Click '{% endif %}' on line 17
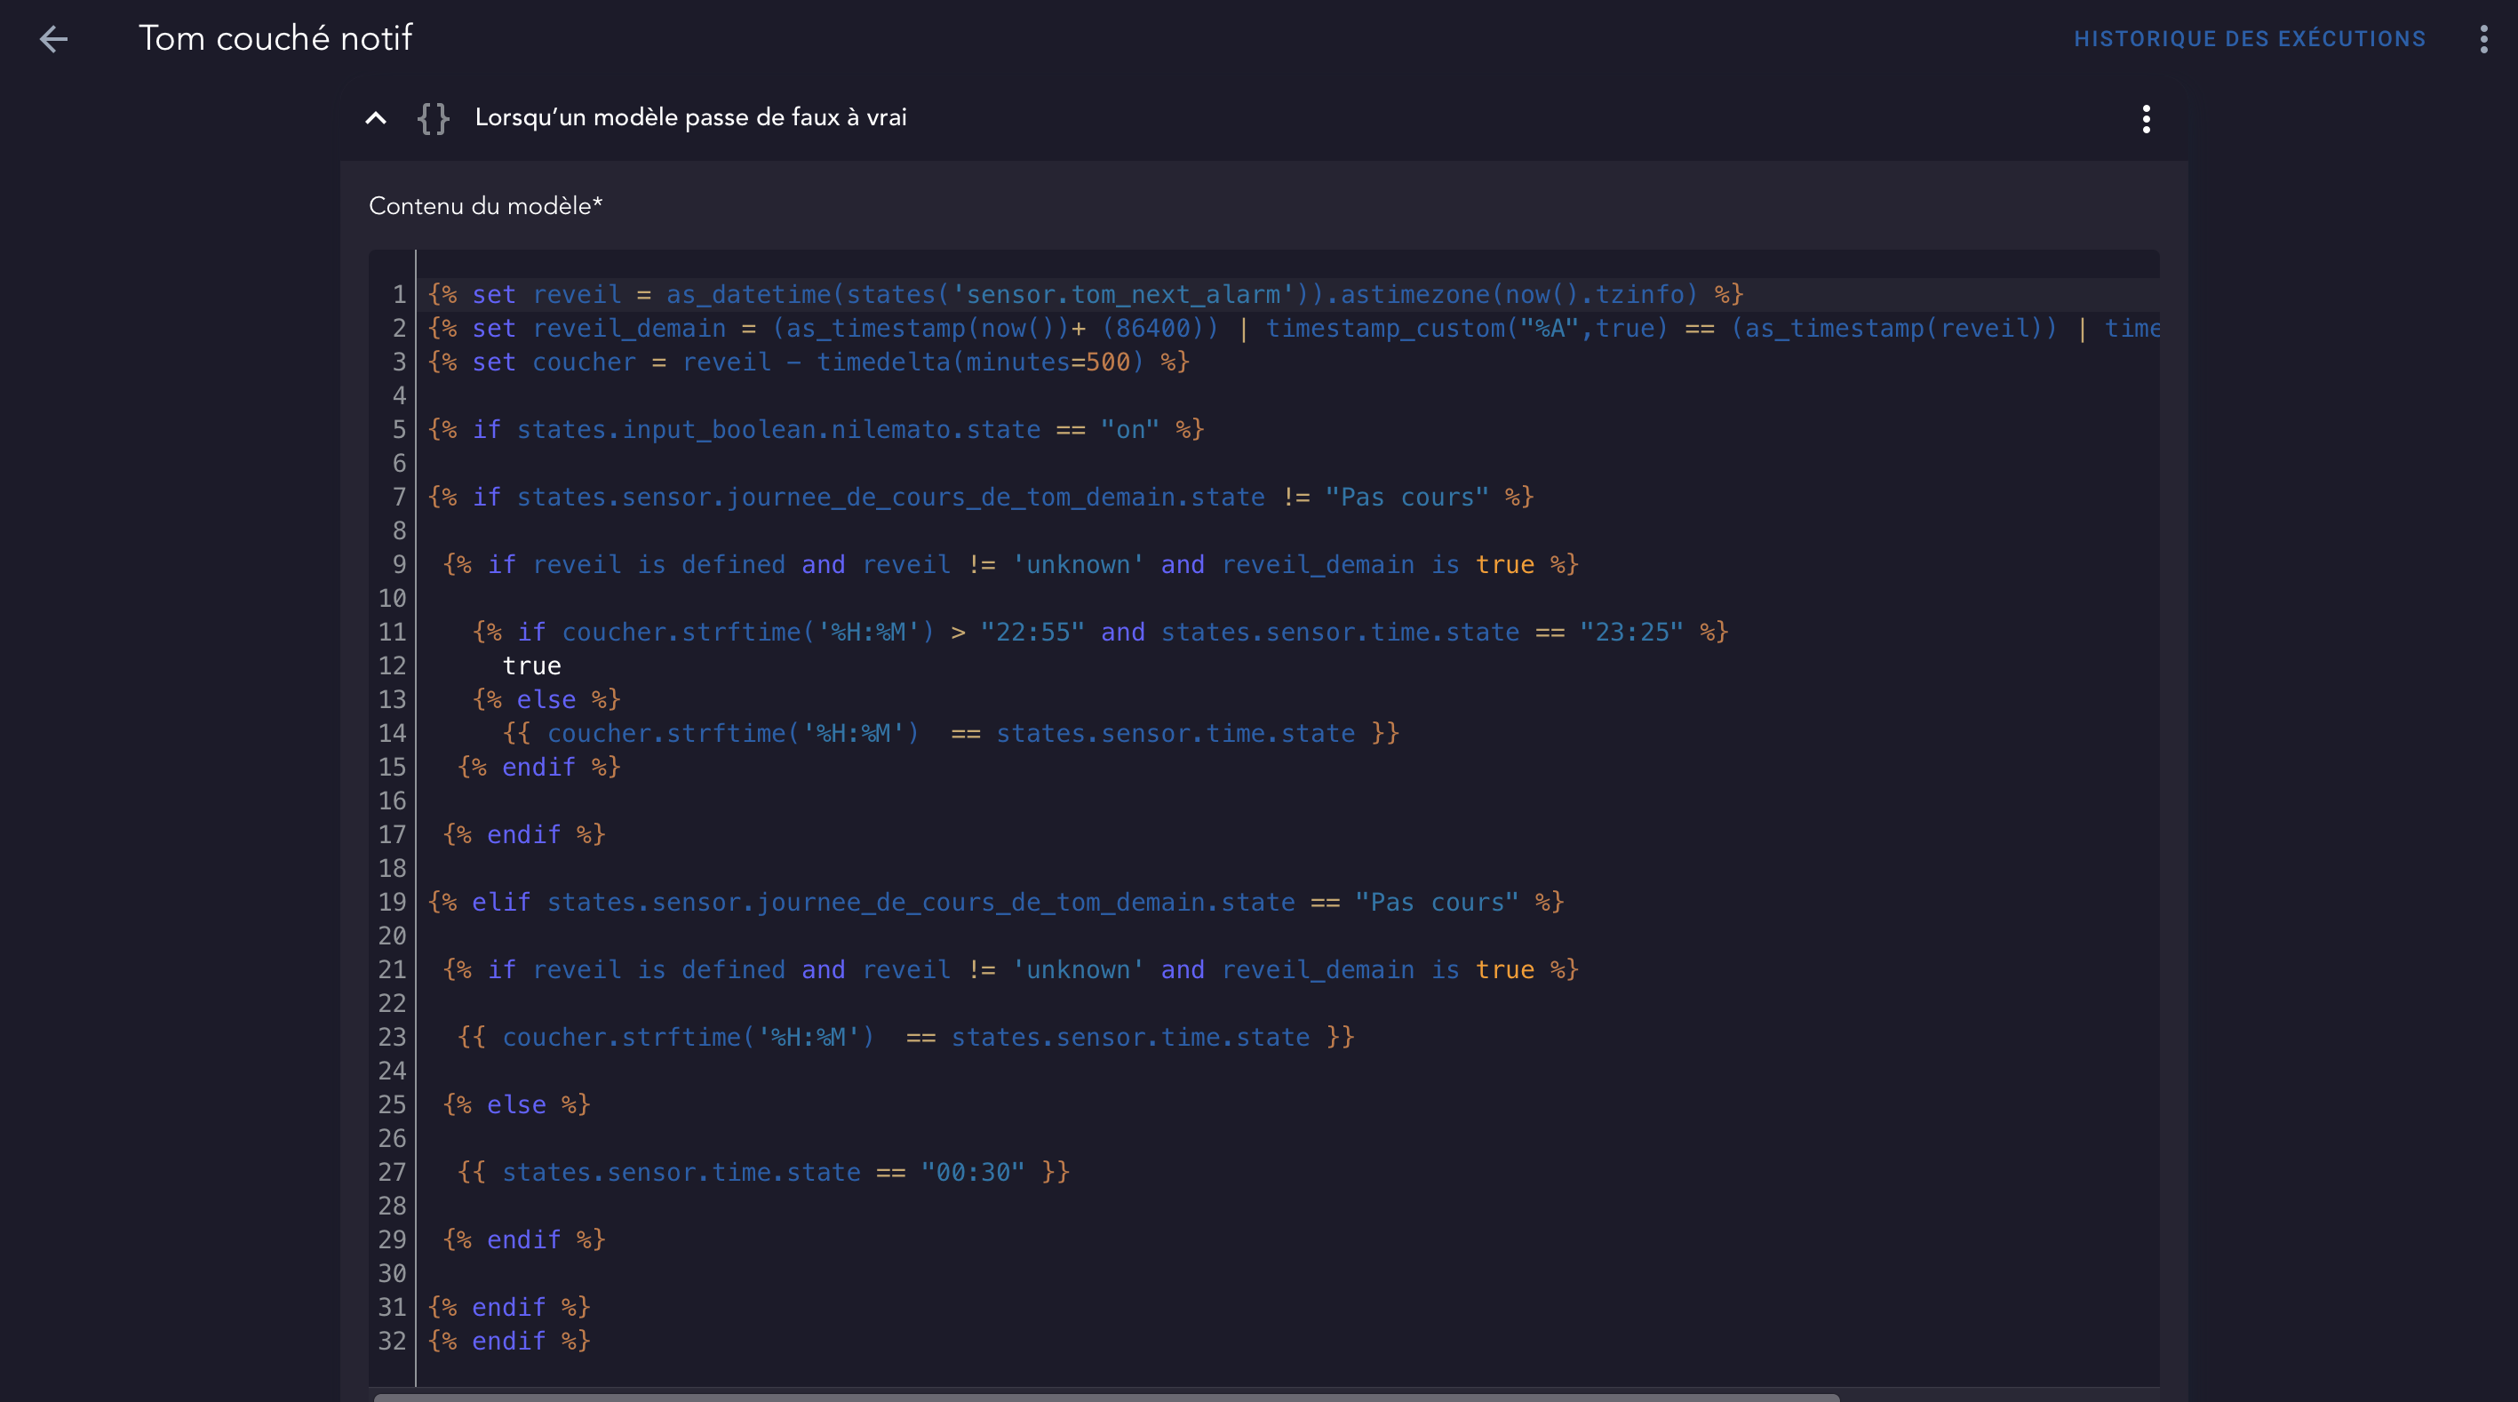This screenshot has width=2518, height=1402. tap(524, 834)
